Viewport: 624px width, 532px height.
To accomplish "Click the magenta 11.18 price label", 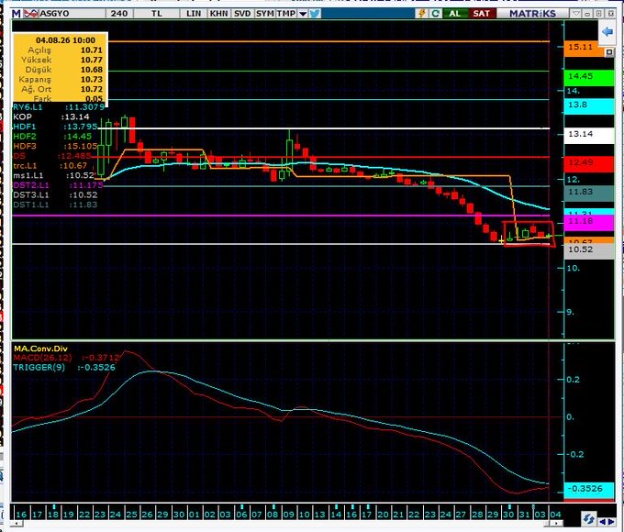I will click(x=589, y=222).
